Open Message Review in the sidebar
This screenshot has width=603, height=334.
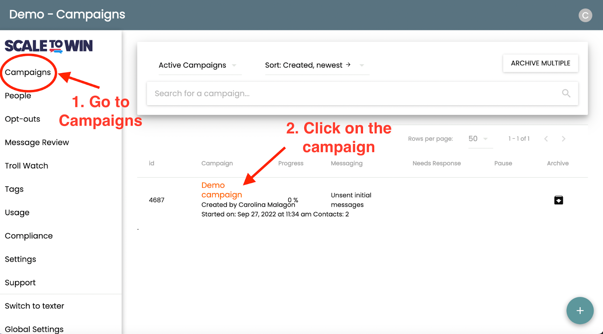pyautogui.click(x=37, y=142)
